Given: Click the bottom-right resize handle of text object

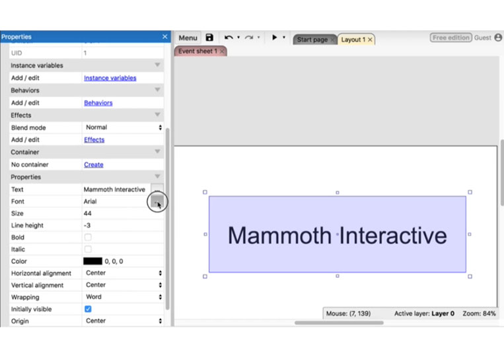Looking at the screenshot, I should (470, 276).
